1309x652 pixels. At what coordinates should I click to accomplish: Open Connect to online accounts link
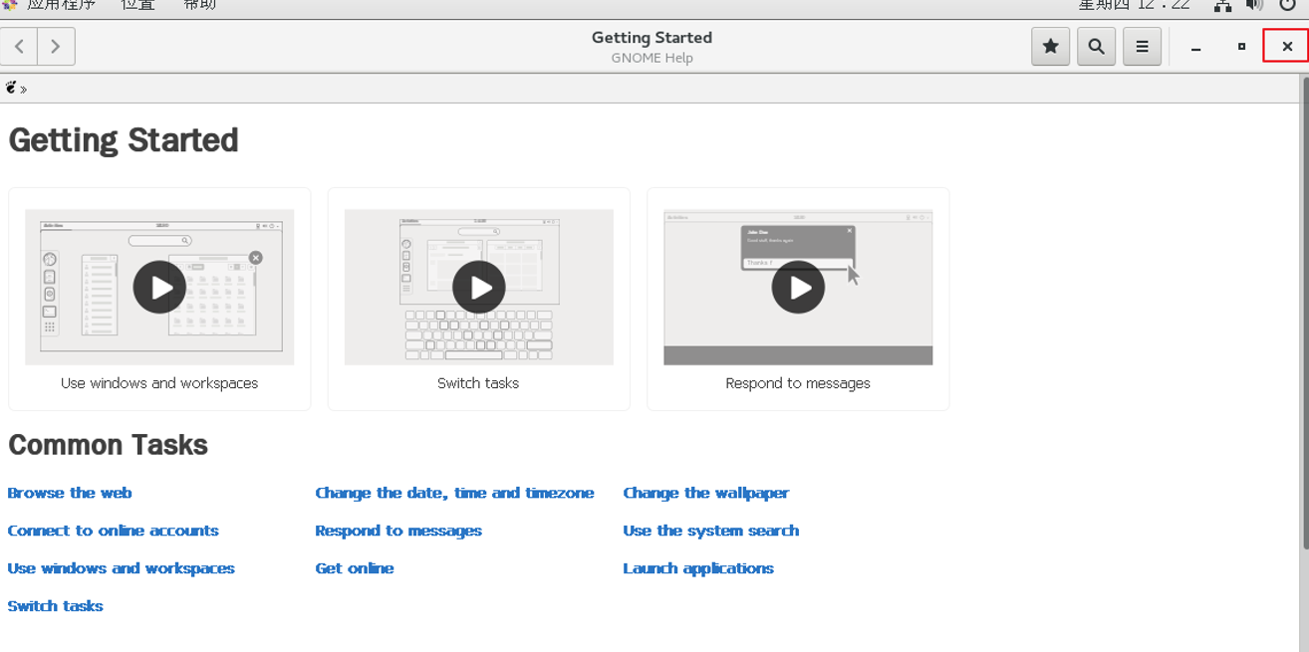point(113,531)
